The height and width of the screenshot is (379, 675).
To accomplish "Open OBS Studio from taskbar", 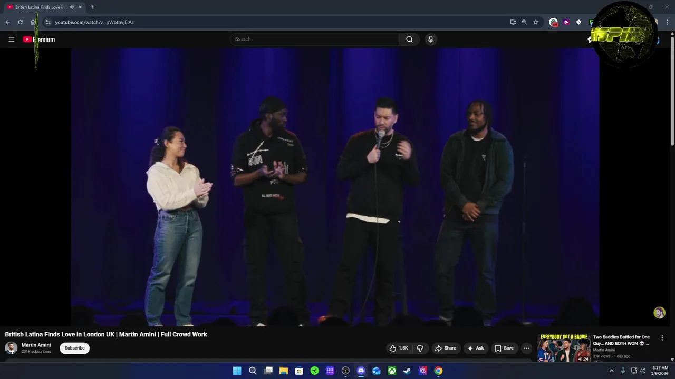I will click(345, 371).
